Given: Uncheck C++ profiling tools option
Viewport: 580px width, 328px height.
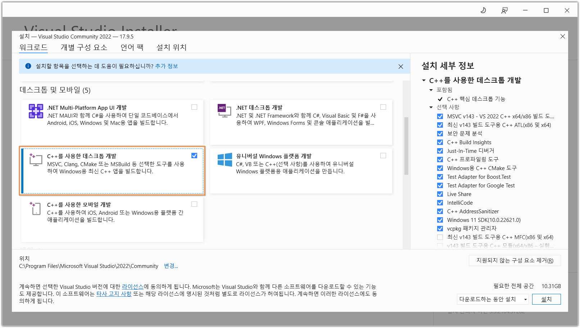Looking at the screenshot, I should 440,160.
